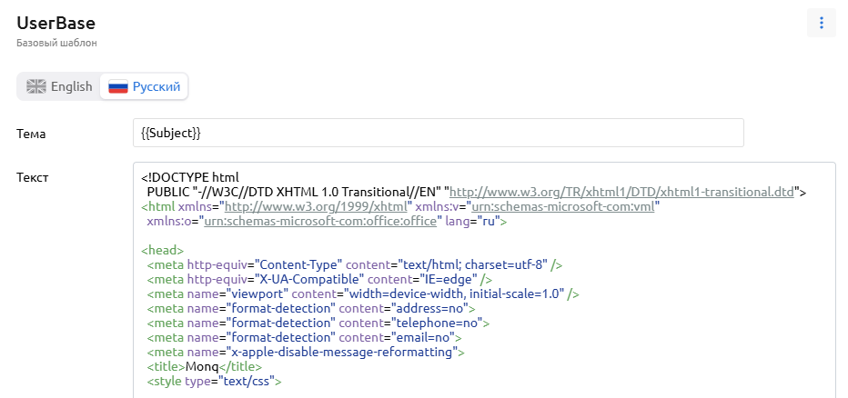Image resolution: width=848 pixels, height=398 pixels.
Task: Focus the Тема field containing {{Subject}}
Action: click(438, 133)
